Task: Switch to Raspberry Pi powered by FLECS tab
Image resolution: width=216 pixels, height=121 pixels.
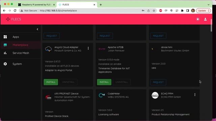Action: 36,5
